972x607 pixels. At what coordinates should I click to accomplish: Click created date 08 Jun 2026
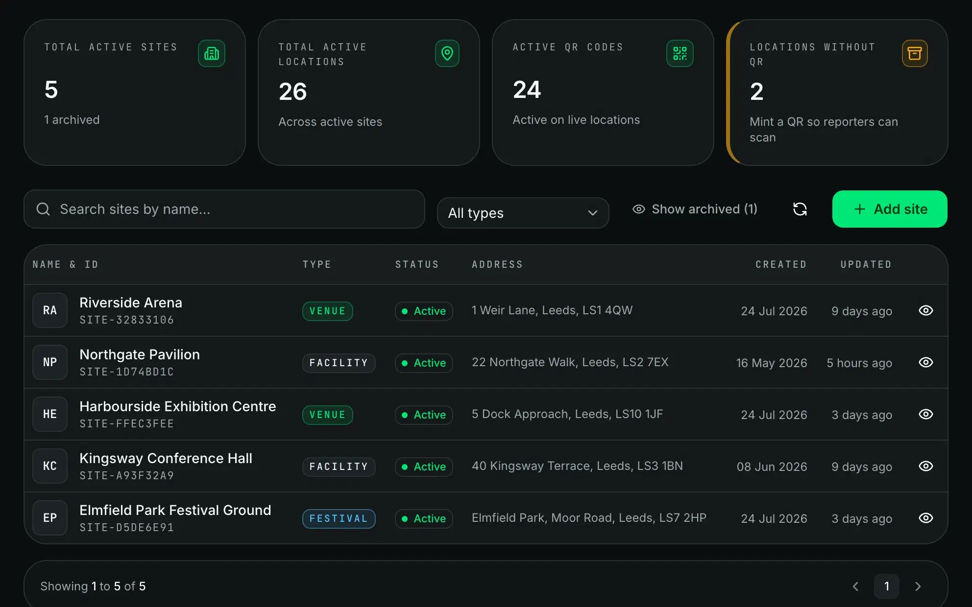[x=772, y=467]
